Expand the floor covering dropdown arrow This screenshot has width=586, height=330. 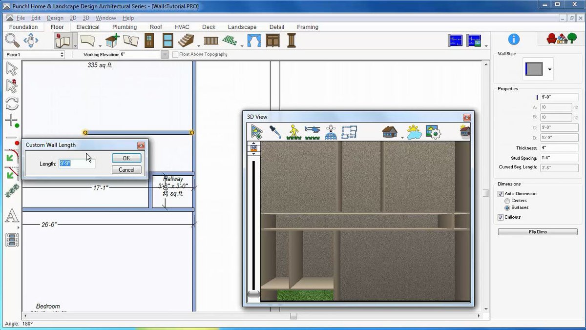click(241, 46)
